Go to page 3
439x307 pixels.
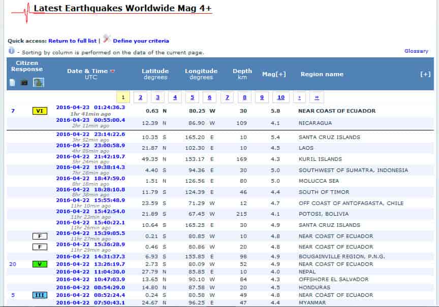coord(158,97)
